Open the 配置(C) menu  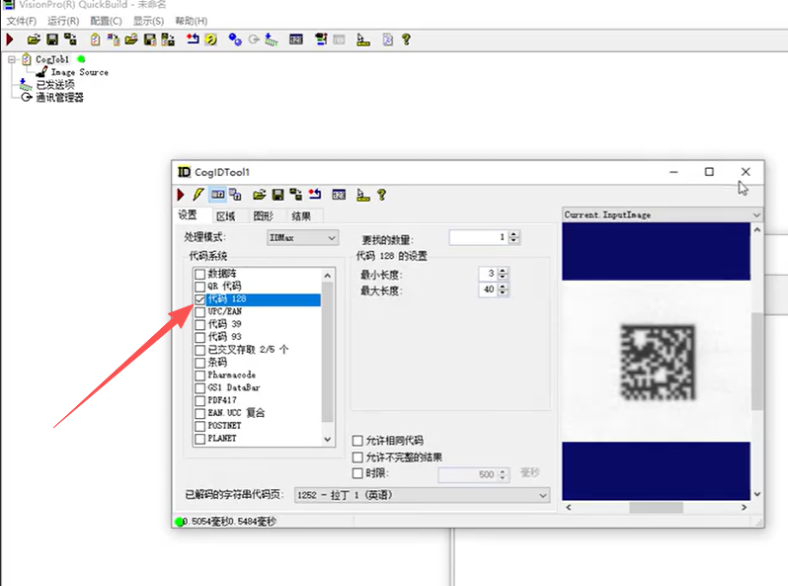click(x=106, y=21)
